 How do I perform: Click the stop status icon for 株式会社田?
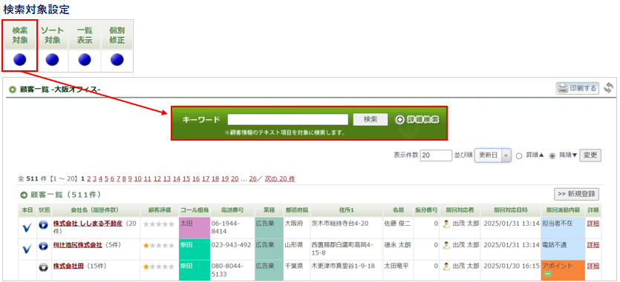click(43, 267)
